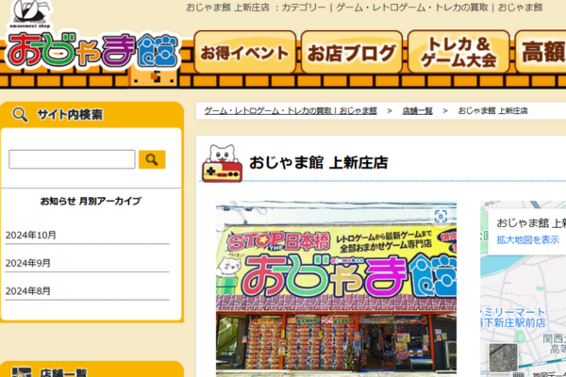Screen dimensions: 566x377
Task: Open the お得イベント menu
Action: pyautogui.click(x=244, y=53)
